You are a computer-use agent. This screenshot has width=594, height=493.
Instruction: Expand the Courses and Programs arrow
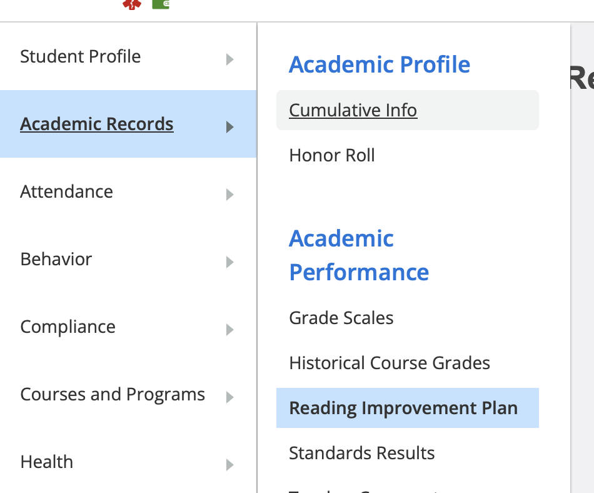coord(230,397)
